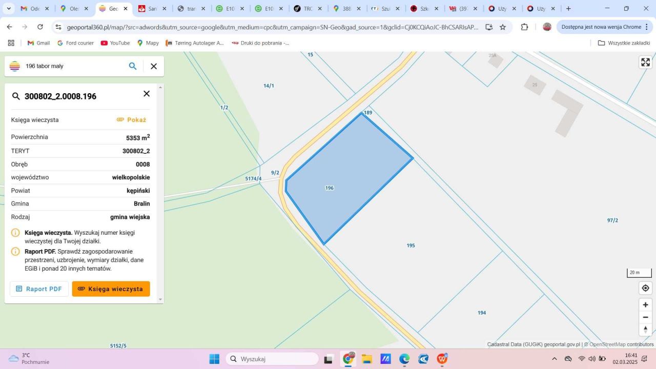Open WPS Office from the taskbar

[441, 359]
